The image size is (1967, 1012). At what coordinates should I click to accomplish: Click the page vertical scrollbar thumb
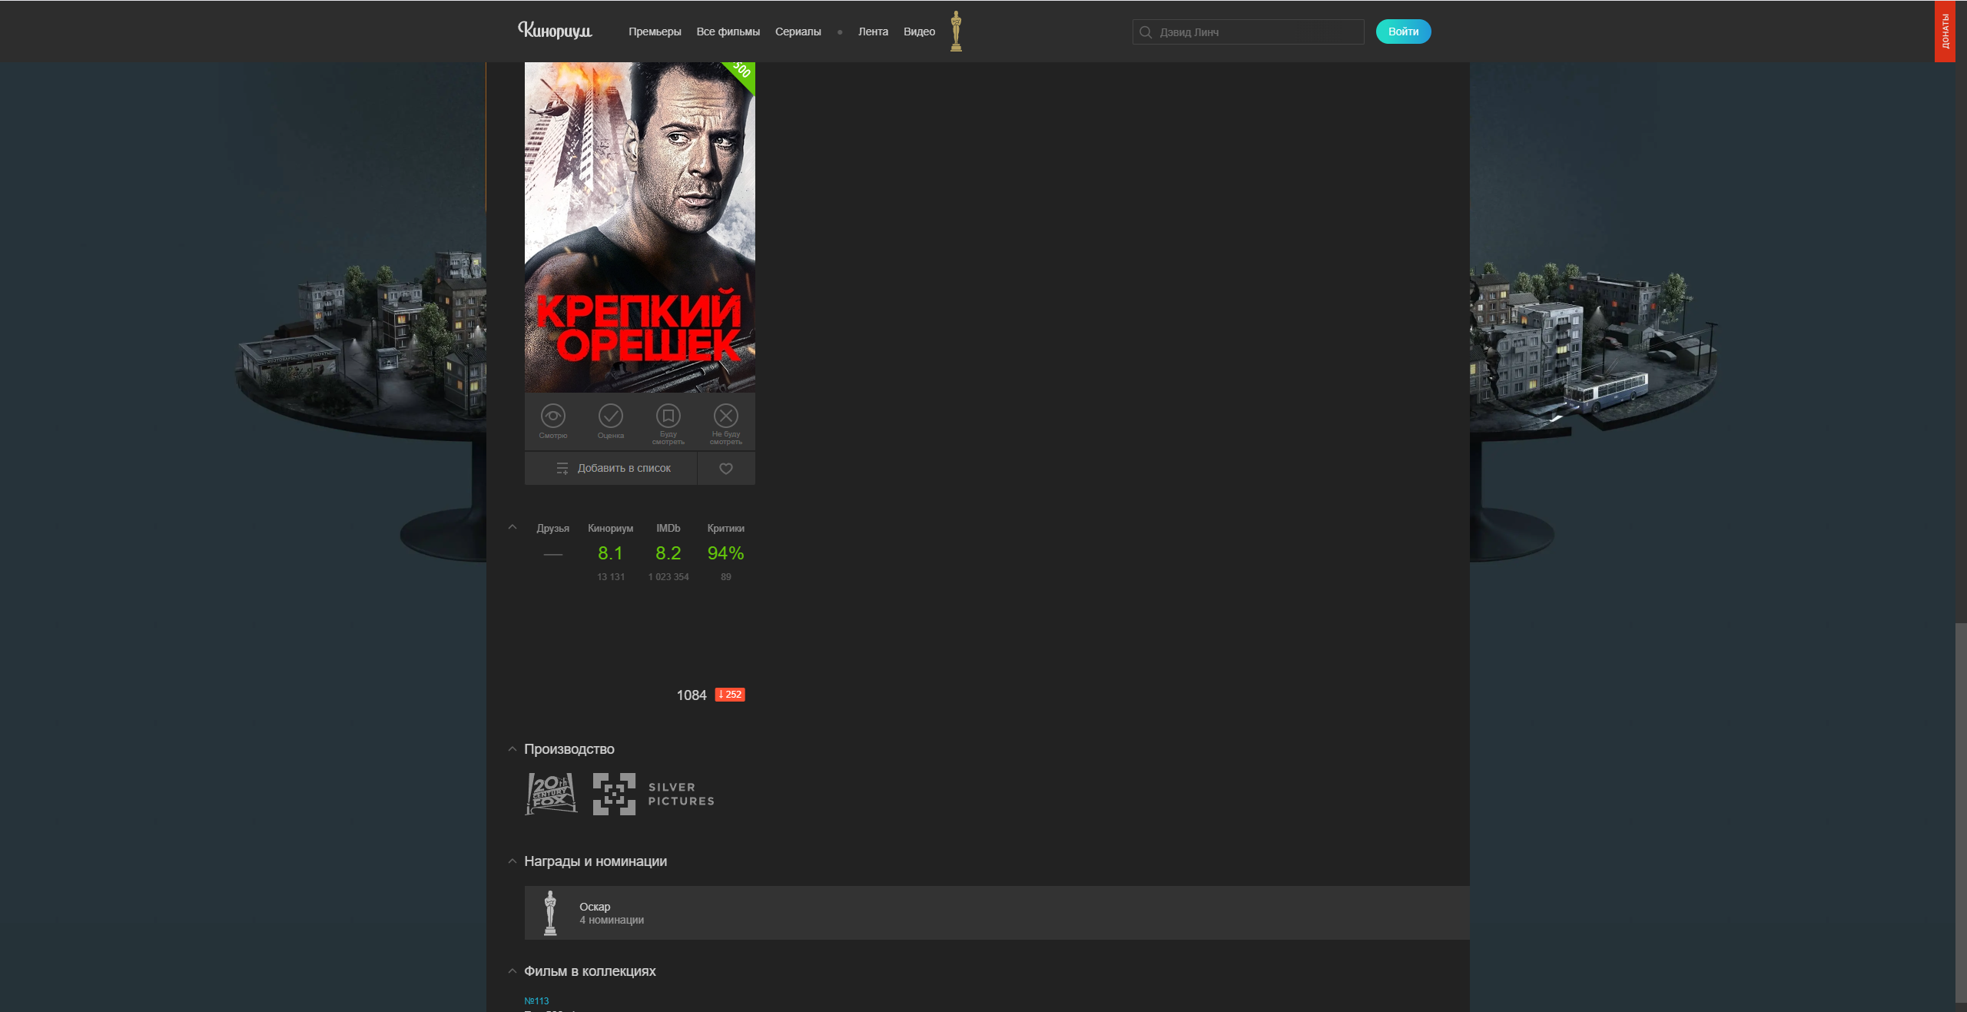(x=1961, y=812)
